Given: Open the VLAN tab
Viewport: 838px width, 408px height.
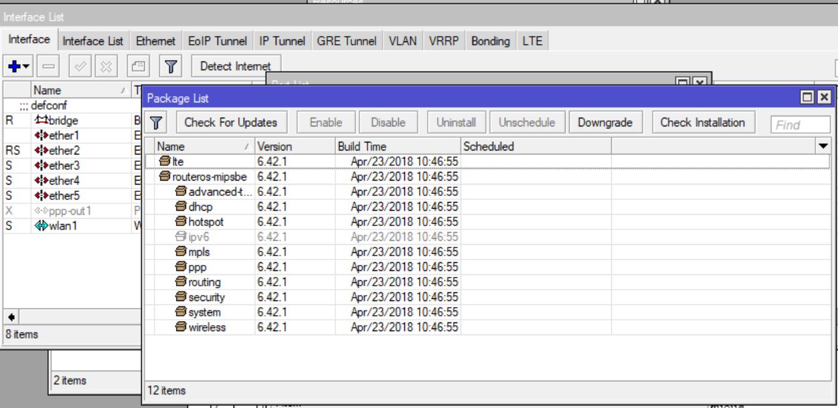Looking at the screenshot, I should pyautogui.click(x=403, y=41).
